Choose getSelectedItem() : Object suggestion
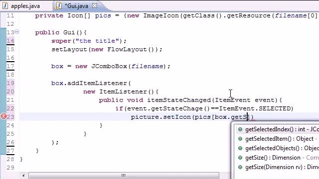The width and height of the screenshot is (319, 179). tap(278, 139)
